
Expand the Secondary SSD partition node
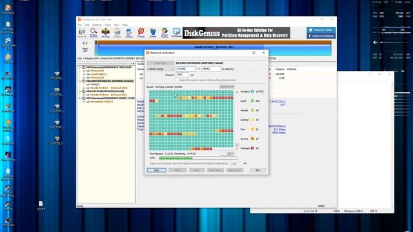pyautogui.click(x=84, y=102)
